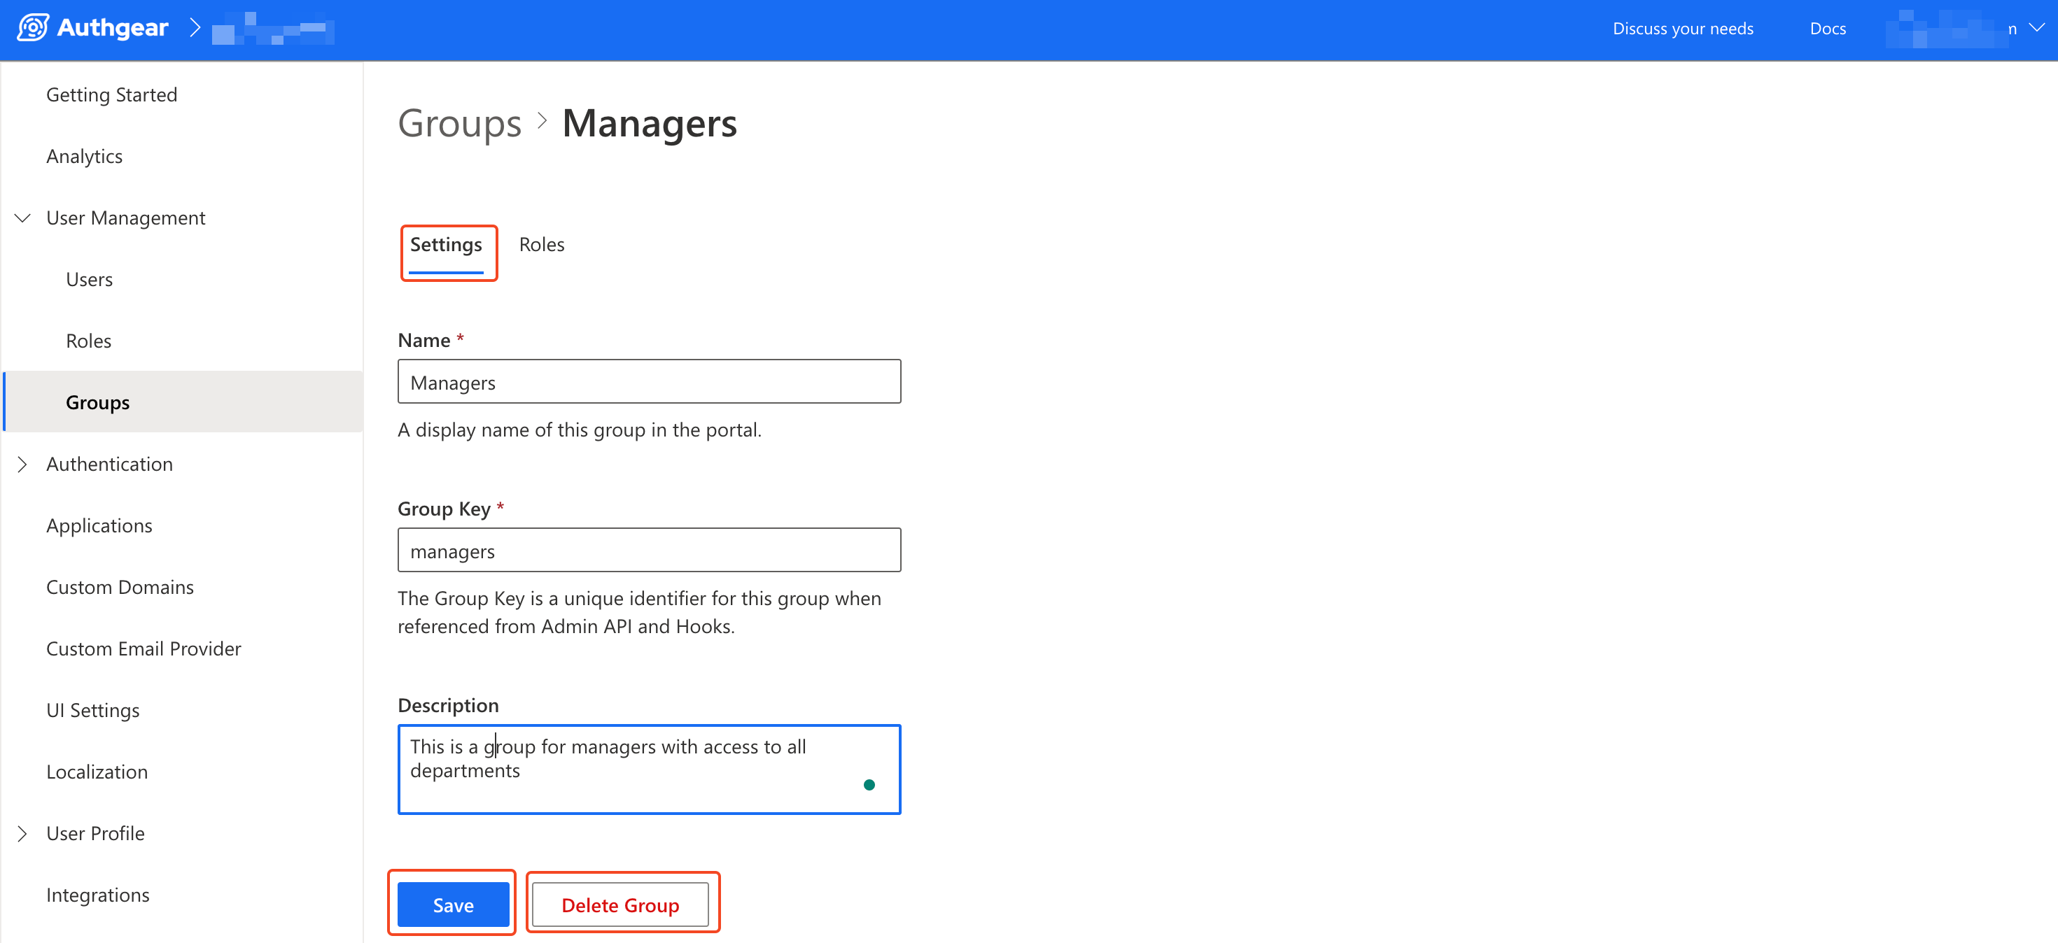Screen dimensions: 2058x943
Task: Open Discuss your needs link
Action: [1683, 29]
